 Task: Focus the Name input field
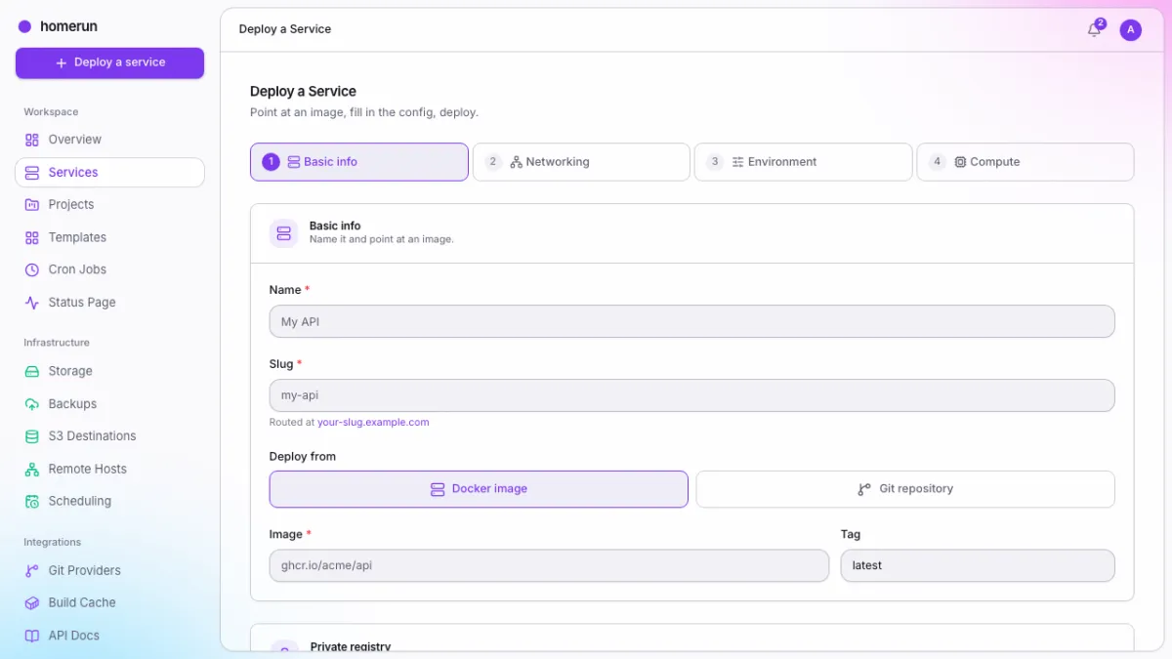691,321
